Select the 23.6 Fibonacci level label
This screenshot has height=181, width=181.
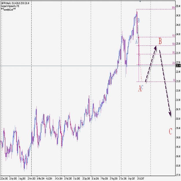tap(174, 63)
